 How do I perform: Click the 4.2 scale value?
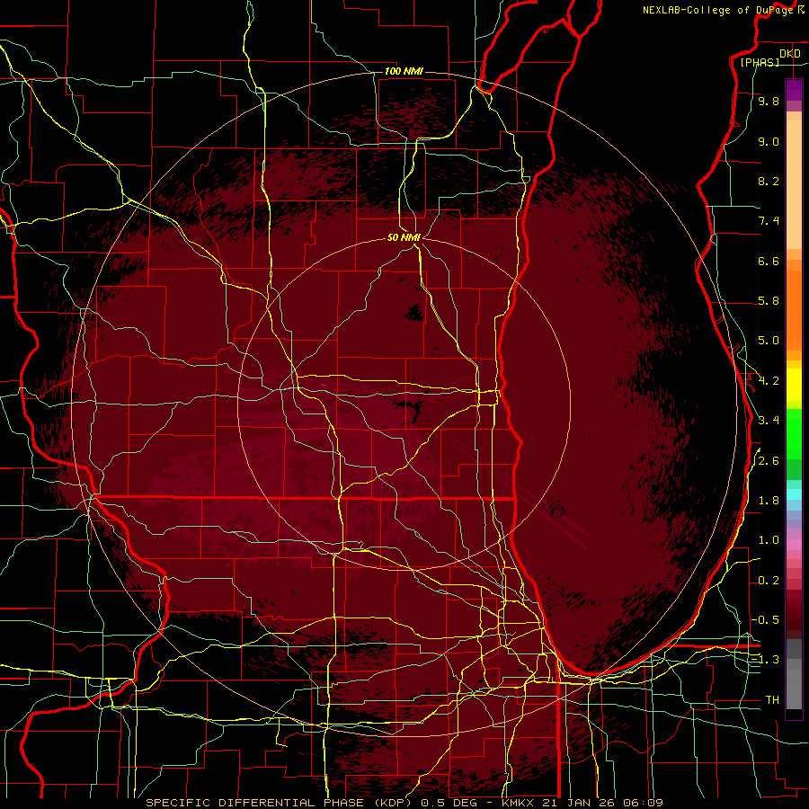tap(769, 381)
